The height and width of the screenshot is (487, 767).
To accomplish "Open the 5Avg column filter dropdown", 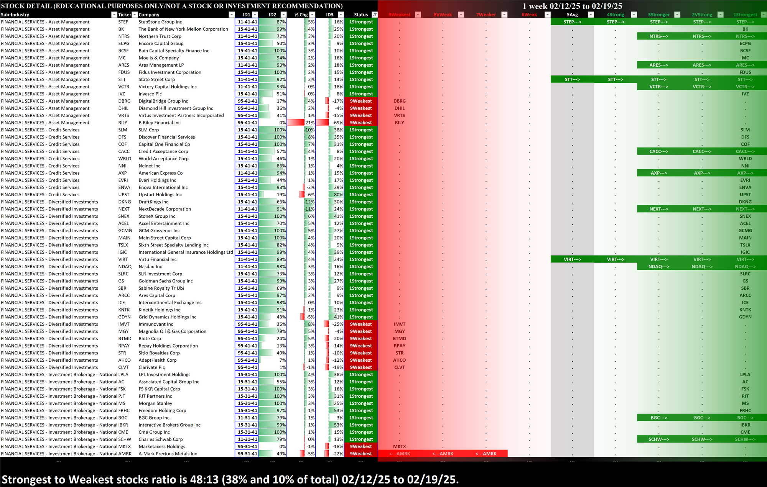I will [x=591, y=15].
